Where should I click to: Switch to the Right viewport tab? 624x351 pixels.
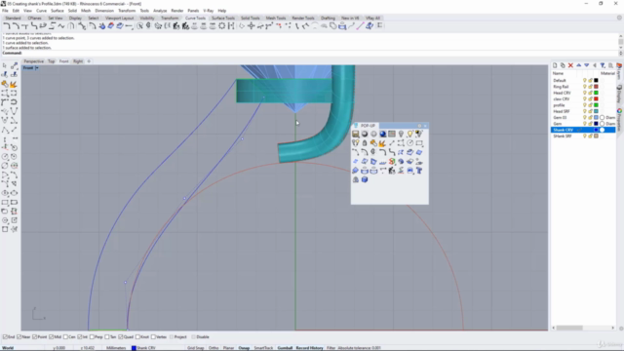click(78, 61)
